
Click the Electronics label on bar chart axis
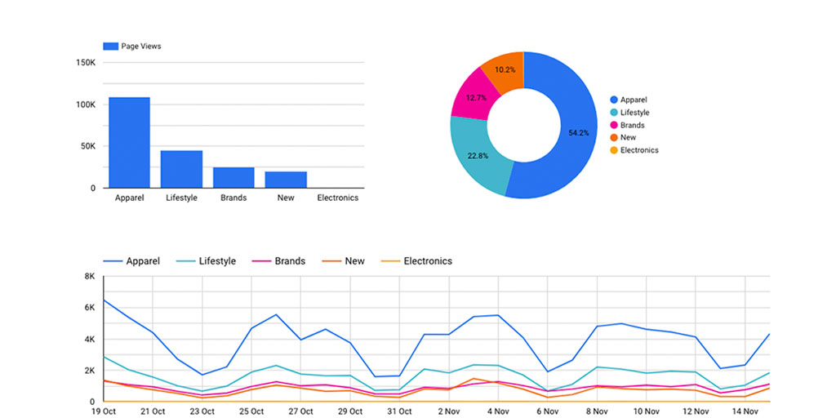tap(337, 198)
